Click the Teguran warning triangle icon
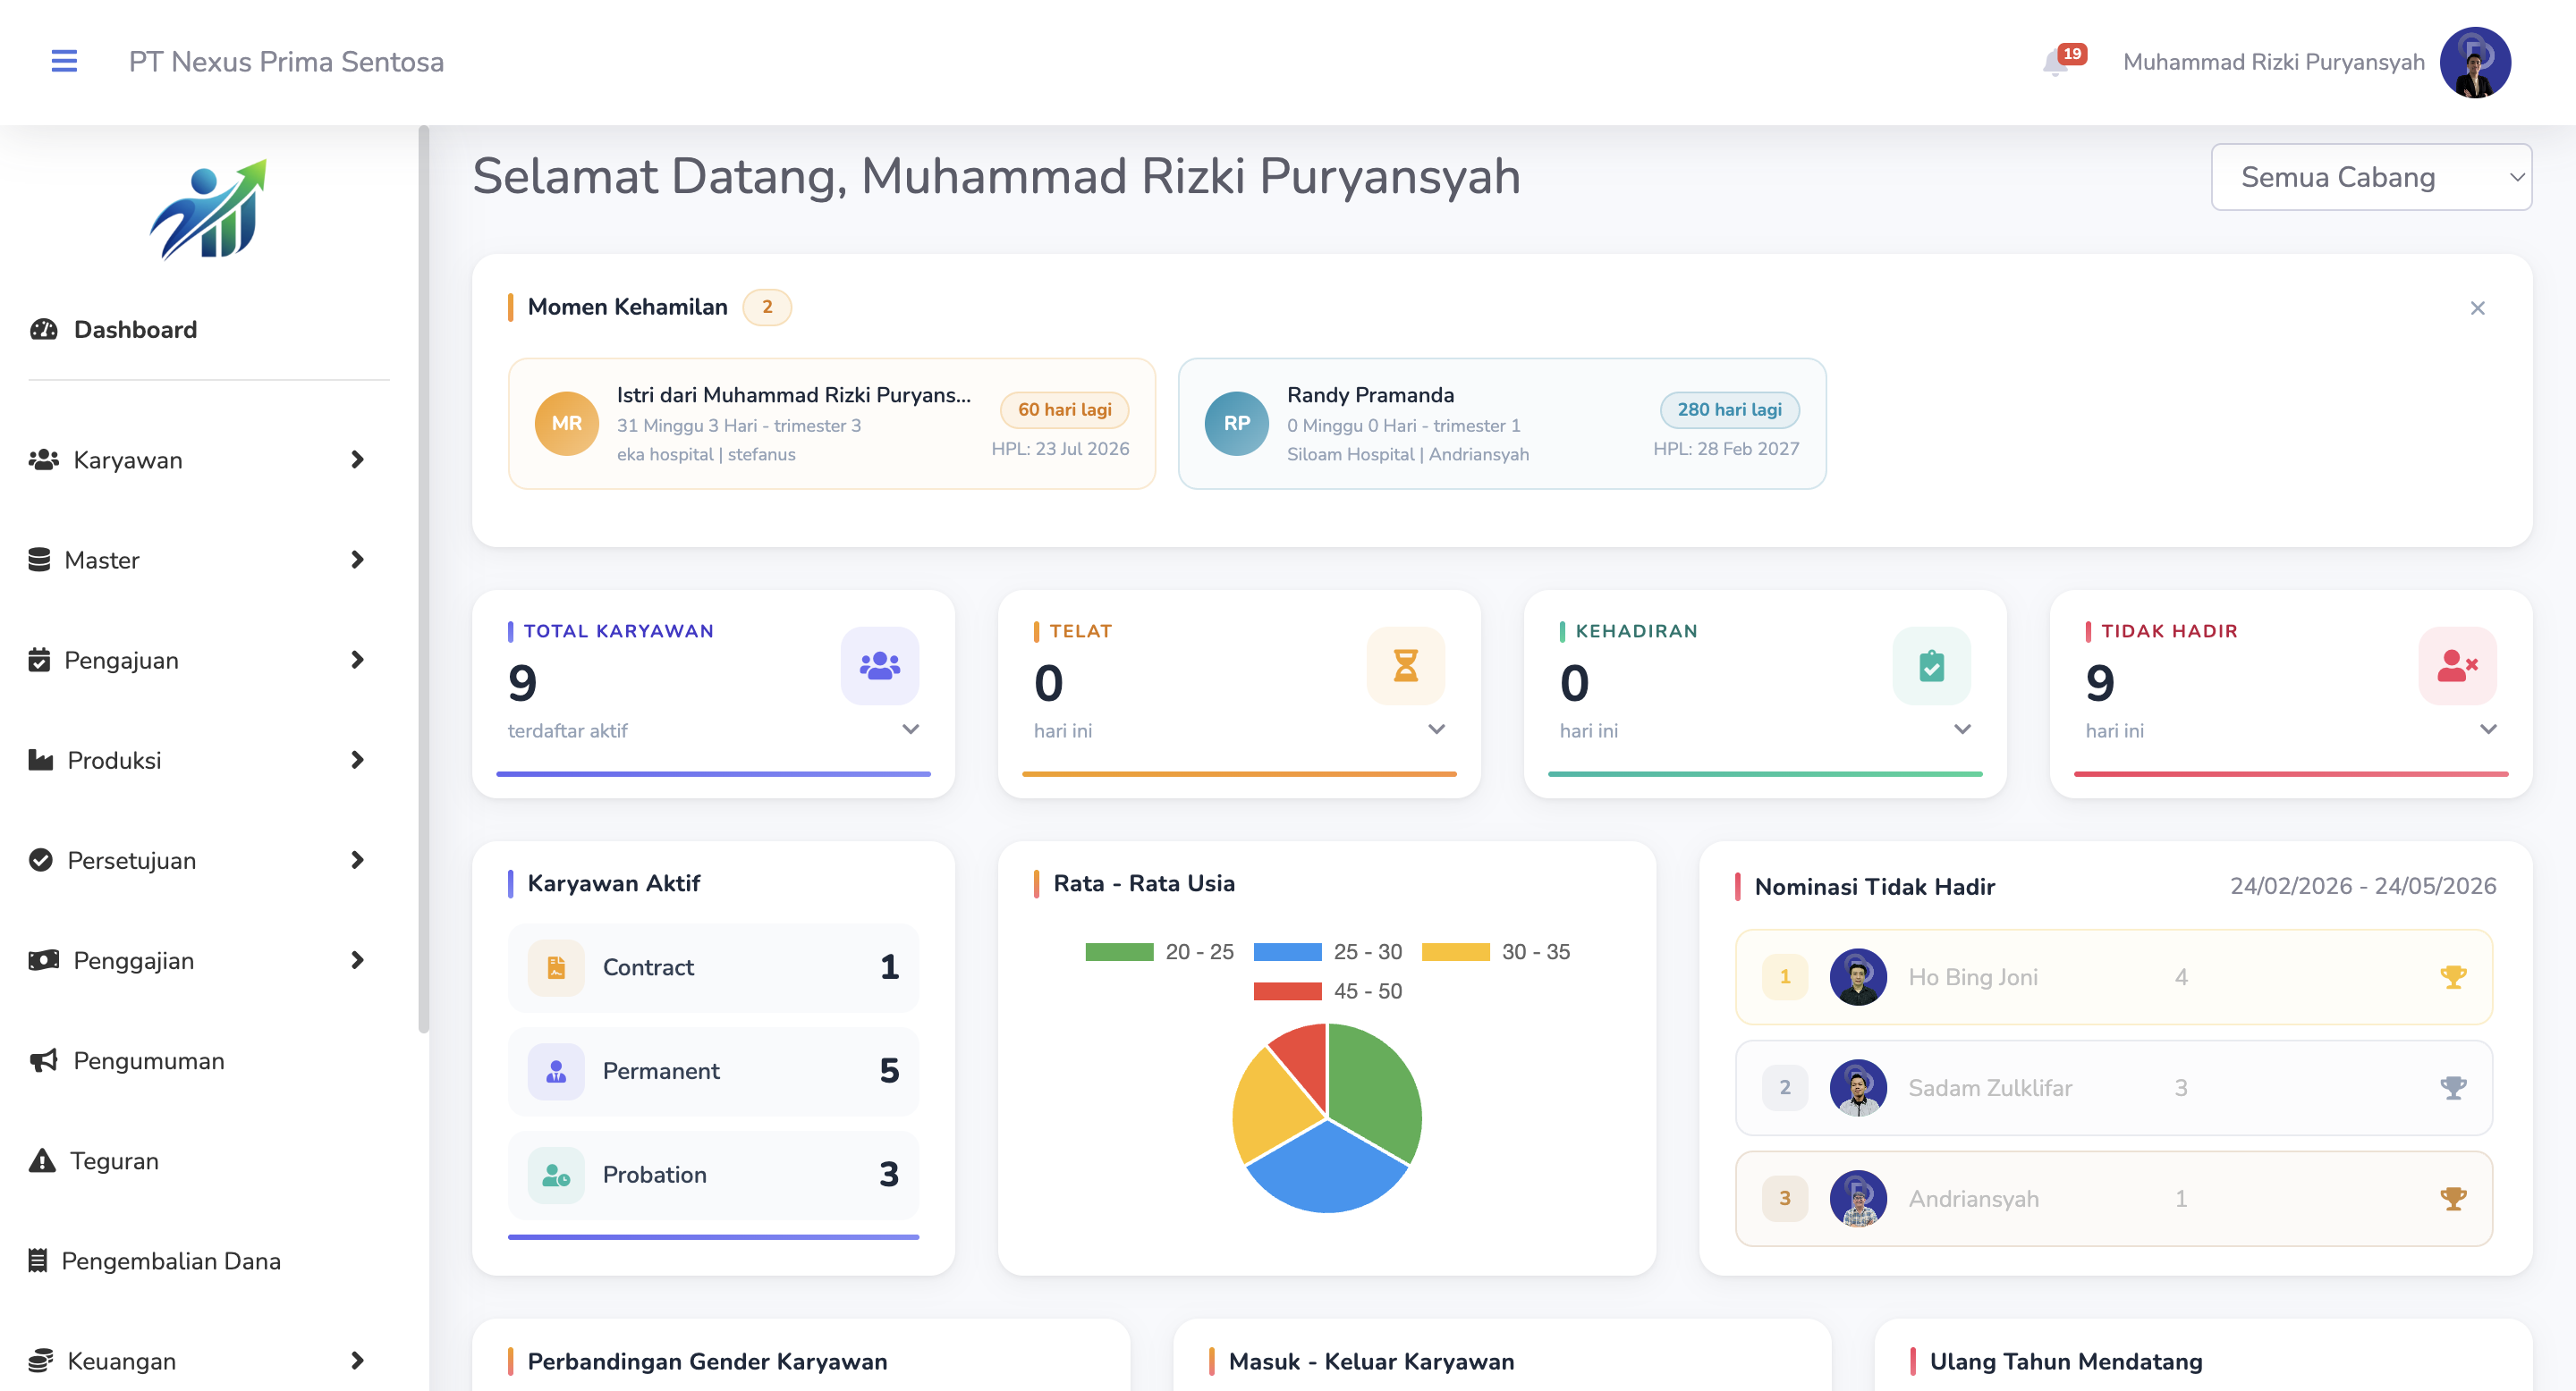 click(42, 1160)
